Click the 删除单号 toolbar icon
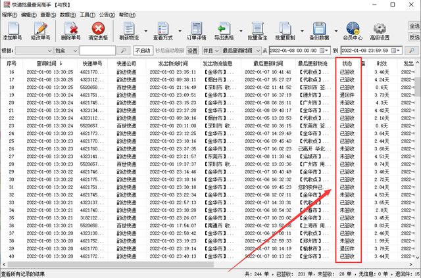 click(x=70, y=28)
